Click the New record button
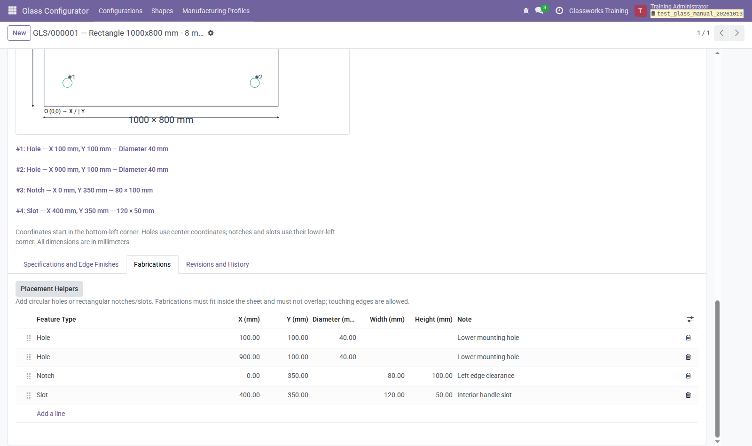752x446 pixels. (19, 33)
